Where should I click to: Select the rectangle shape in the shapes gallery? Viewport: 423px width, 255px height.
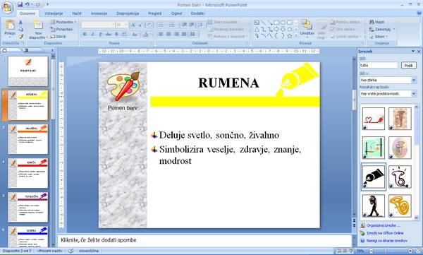pyautogui.click(x=276, y=23)
